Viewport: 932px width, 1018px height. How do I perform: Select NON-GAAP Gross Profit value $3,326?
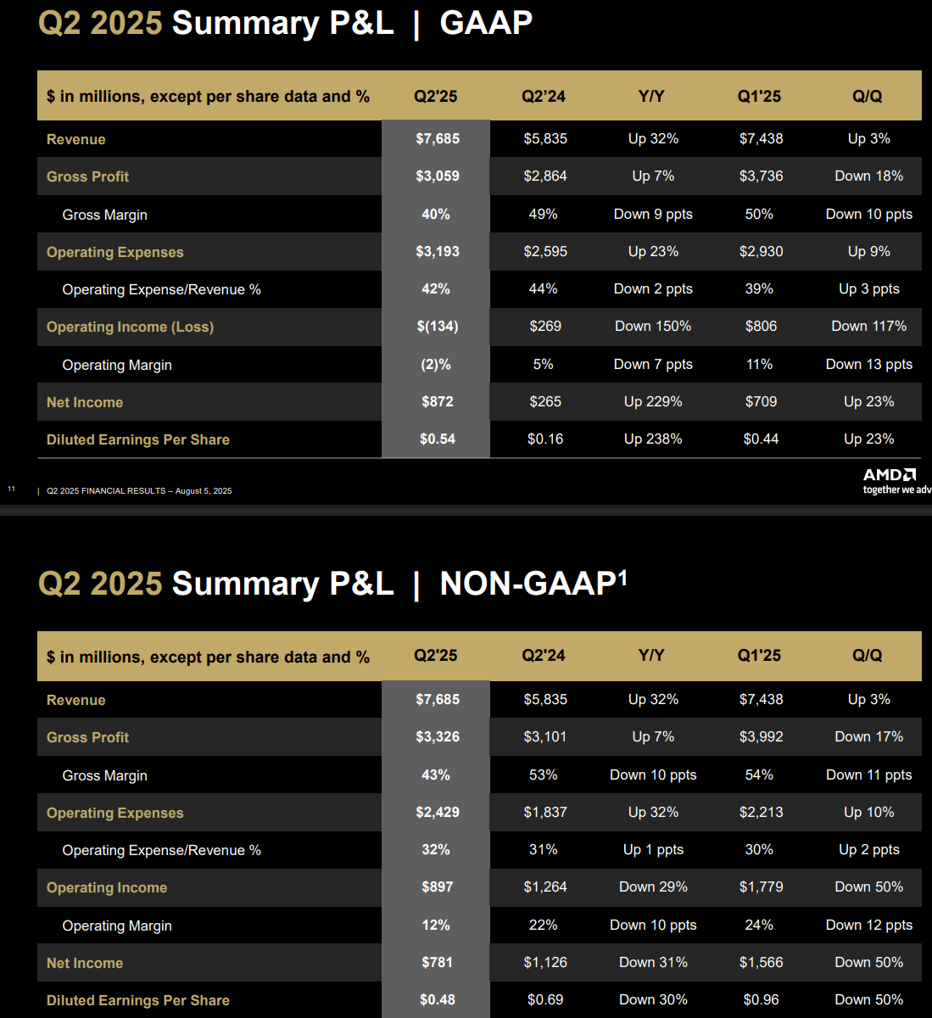[x=438, y=736]
